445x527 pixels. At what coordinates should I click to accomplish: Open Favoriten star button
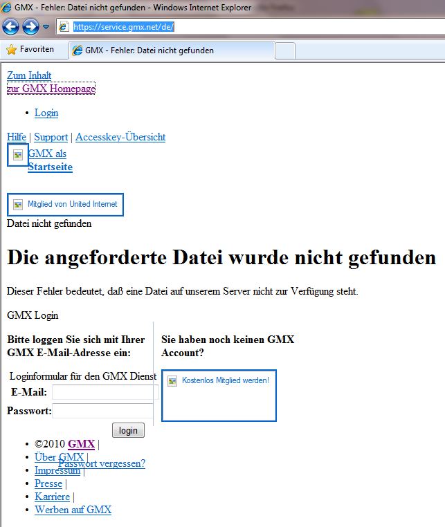point(30,49)
